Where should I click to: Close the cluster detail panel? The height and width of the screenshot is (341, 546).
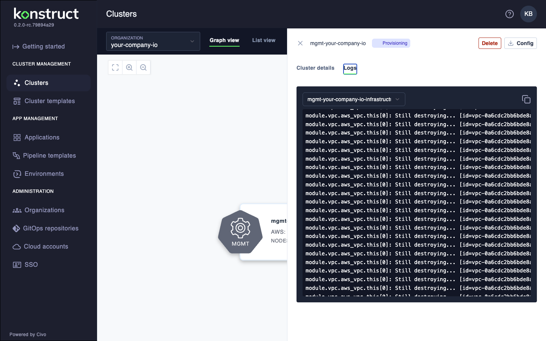(300, 43)
